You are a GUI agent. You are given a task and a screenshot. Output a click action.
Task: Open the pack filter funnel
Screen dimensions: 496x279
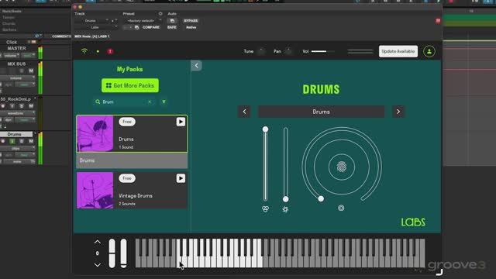[x=164, y=102]
